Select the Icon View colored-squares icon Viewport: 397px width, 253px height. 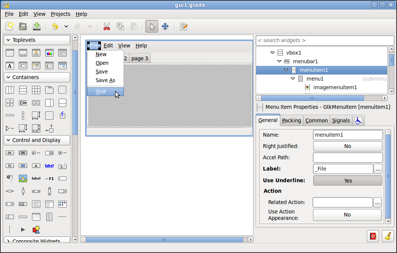pos(62,204)
